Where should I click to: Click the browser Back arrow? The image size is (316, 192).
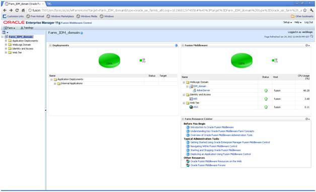(x=5, y=10)
